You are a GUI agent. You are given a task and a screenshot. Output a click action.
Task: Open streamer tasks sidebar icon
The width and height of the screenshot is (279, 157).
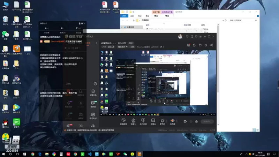tap(93, 93)
